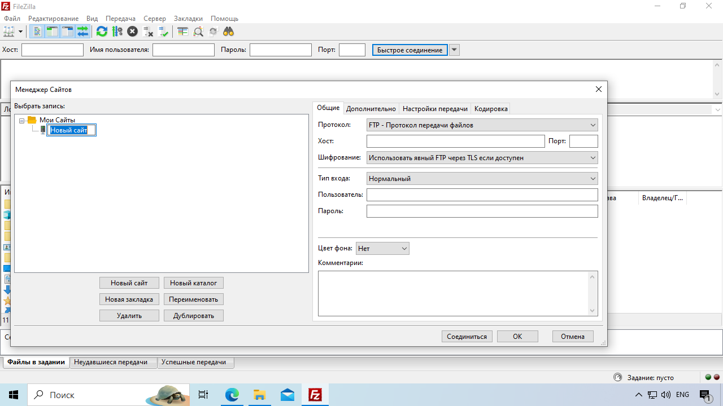
Task: Switch to the Дополнительно tab
Action: (x=371, y=109)
